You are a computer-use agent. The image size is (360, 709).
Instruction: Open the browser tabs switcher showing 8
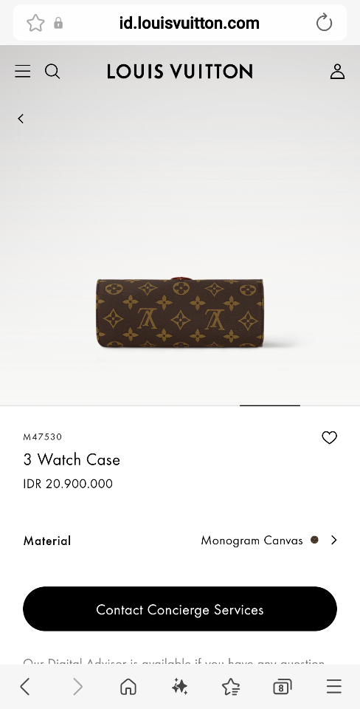point(283,687)
